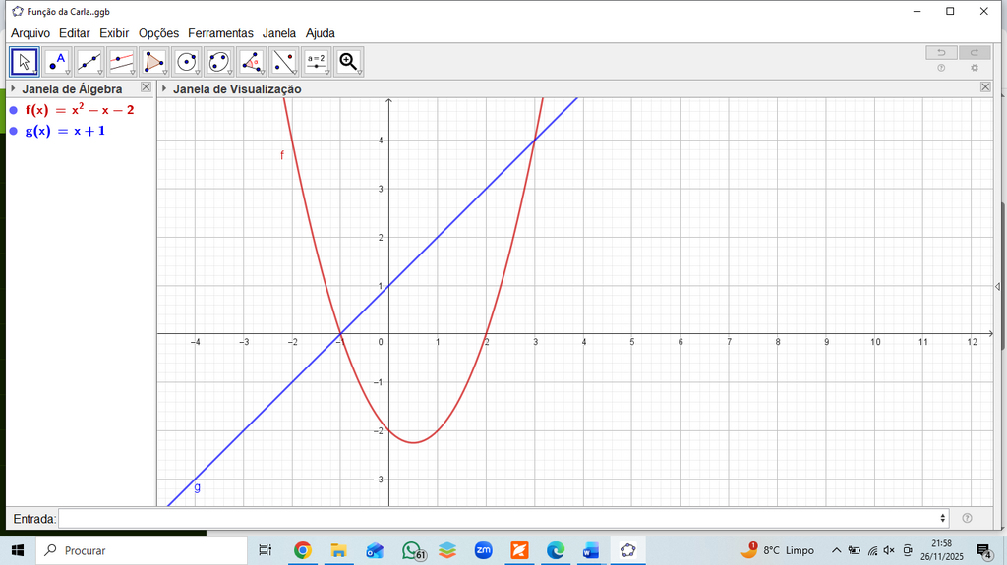The height and width of the screenshot is (565, 1007).
Task: Expand the Janela de Visualização style bar arrow
Action: pyautogui.click(x=164, y=88)
